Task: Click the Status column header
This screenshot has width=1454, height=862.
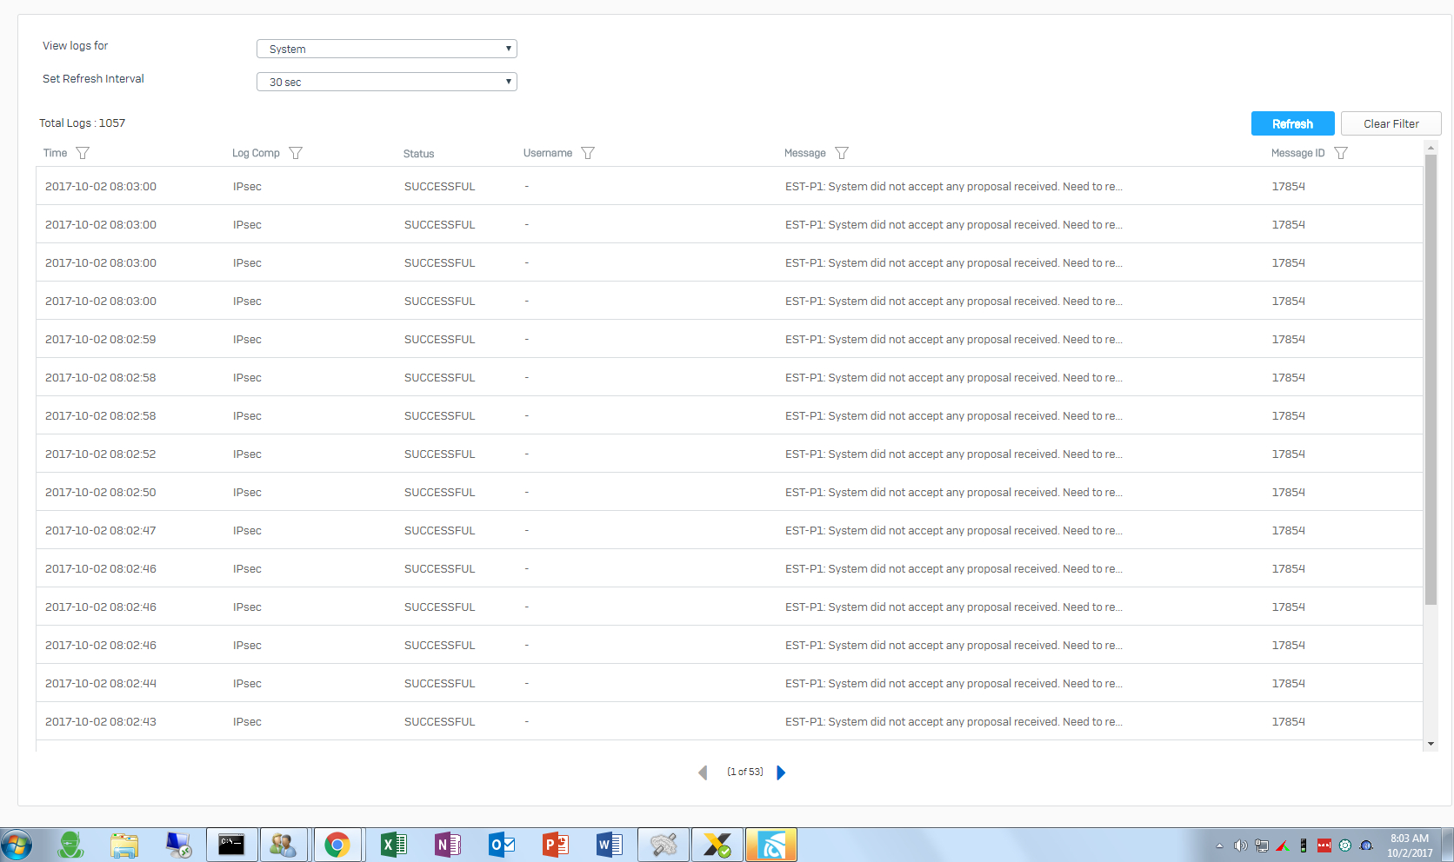Action: pos(418,154)
